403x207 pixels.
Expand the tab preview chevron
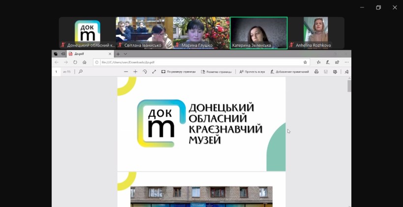pos(125,54)
